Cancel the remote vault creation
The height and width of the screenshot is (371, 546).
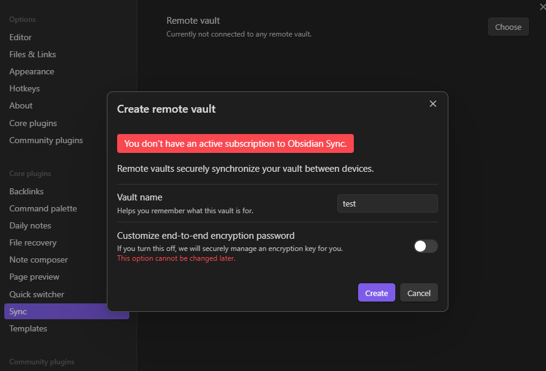pos(418,293)
